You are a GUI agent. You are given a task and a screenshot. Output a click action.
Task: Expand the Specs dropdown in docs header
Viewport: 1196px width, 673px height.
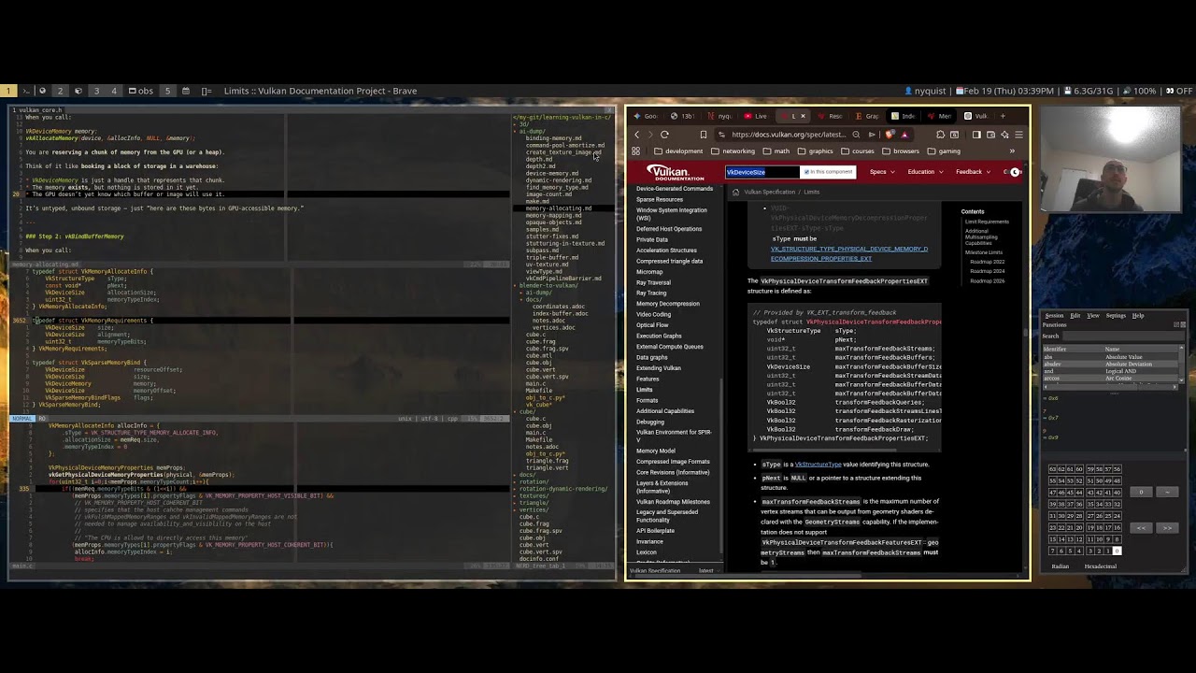pyautogui.click(x=882, y=172)
